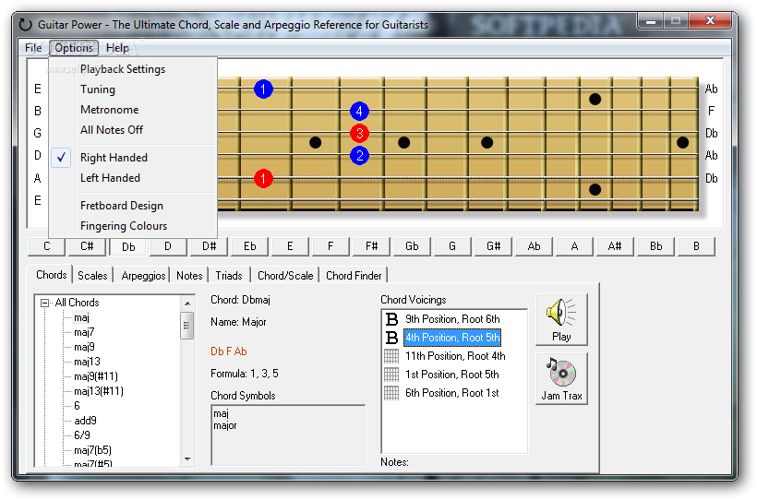Image resolution: width=757 pixels, height=500 pixels.
Task: Collapse the All Chords tree node
Action: 44,304
